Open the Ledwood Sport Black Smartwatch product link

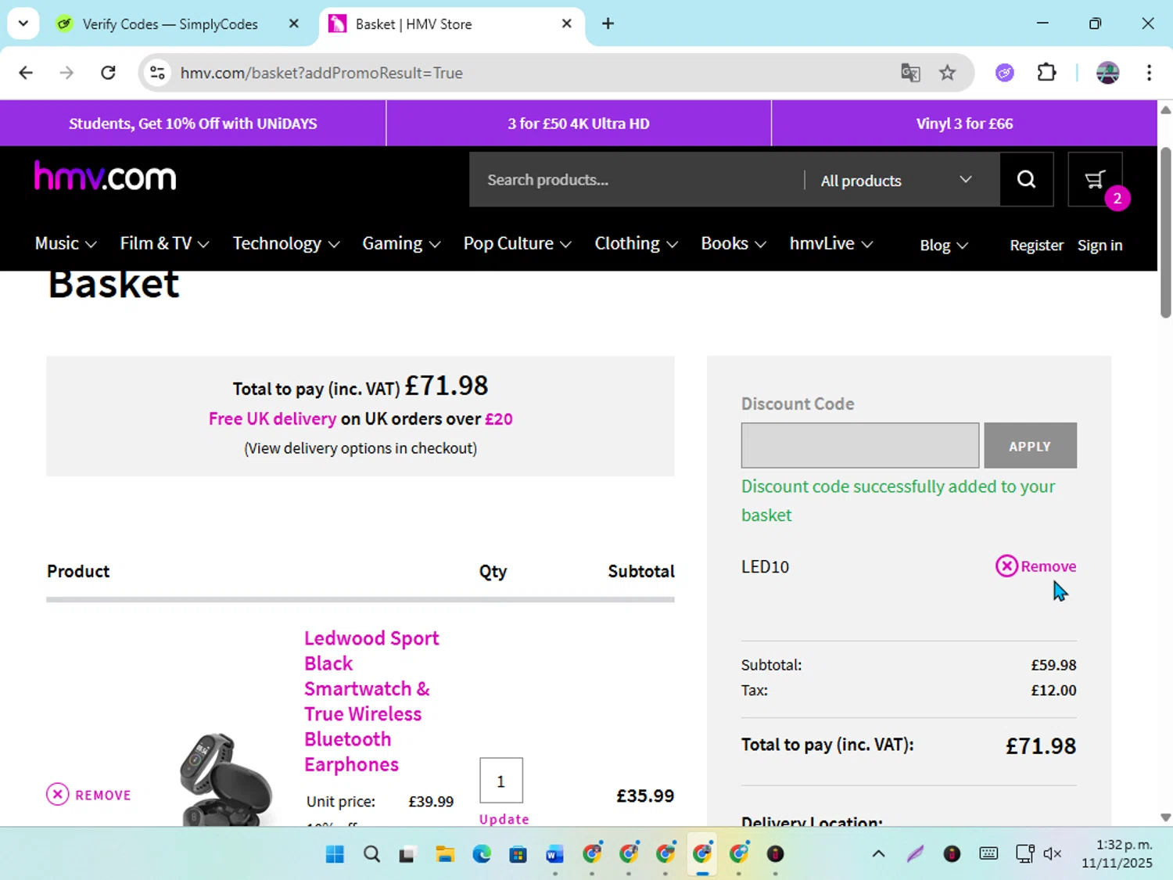pyautogui.click(x=371, y=701)
